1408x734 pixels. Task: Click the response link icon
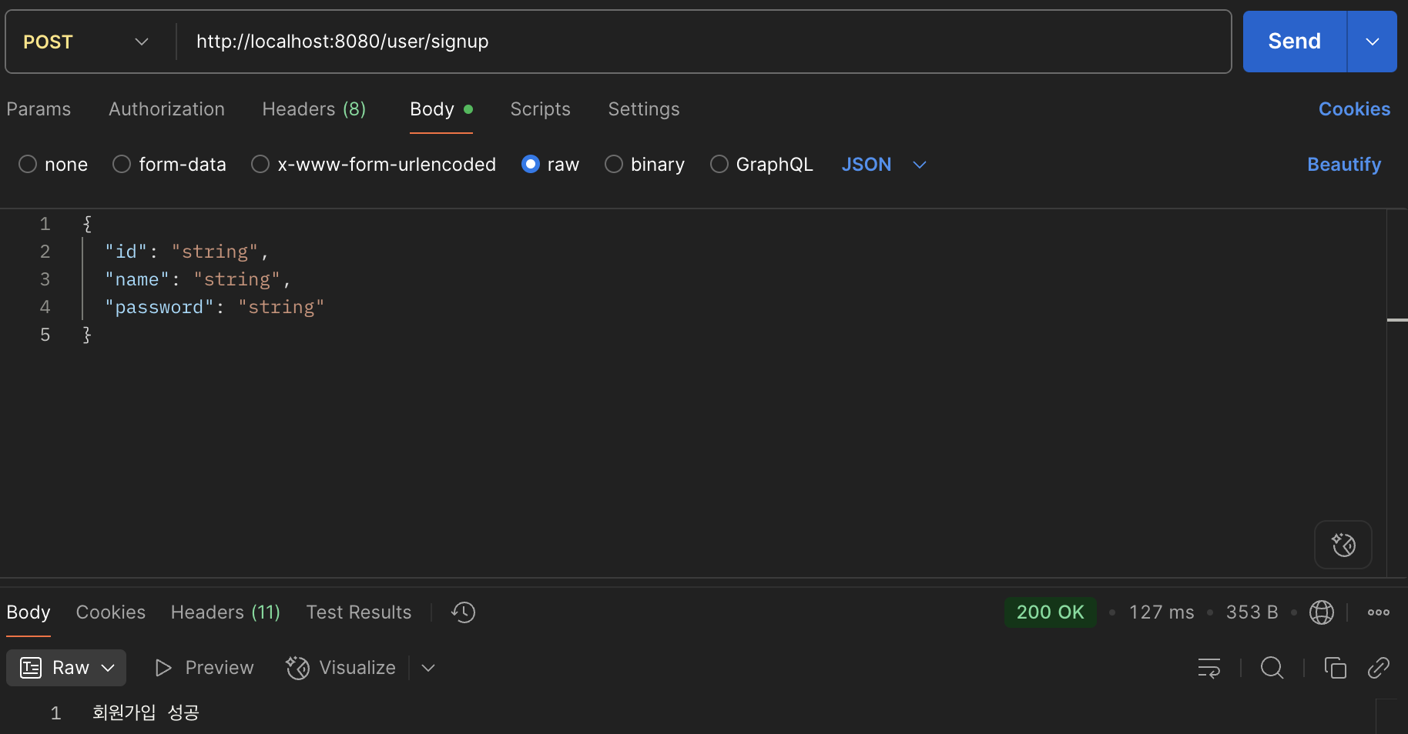1378,668
